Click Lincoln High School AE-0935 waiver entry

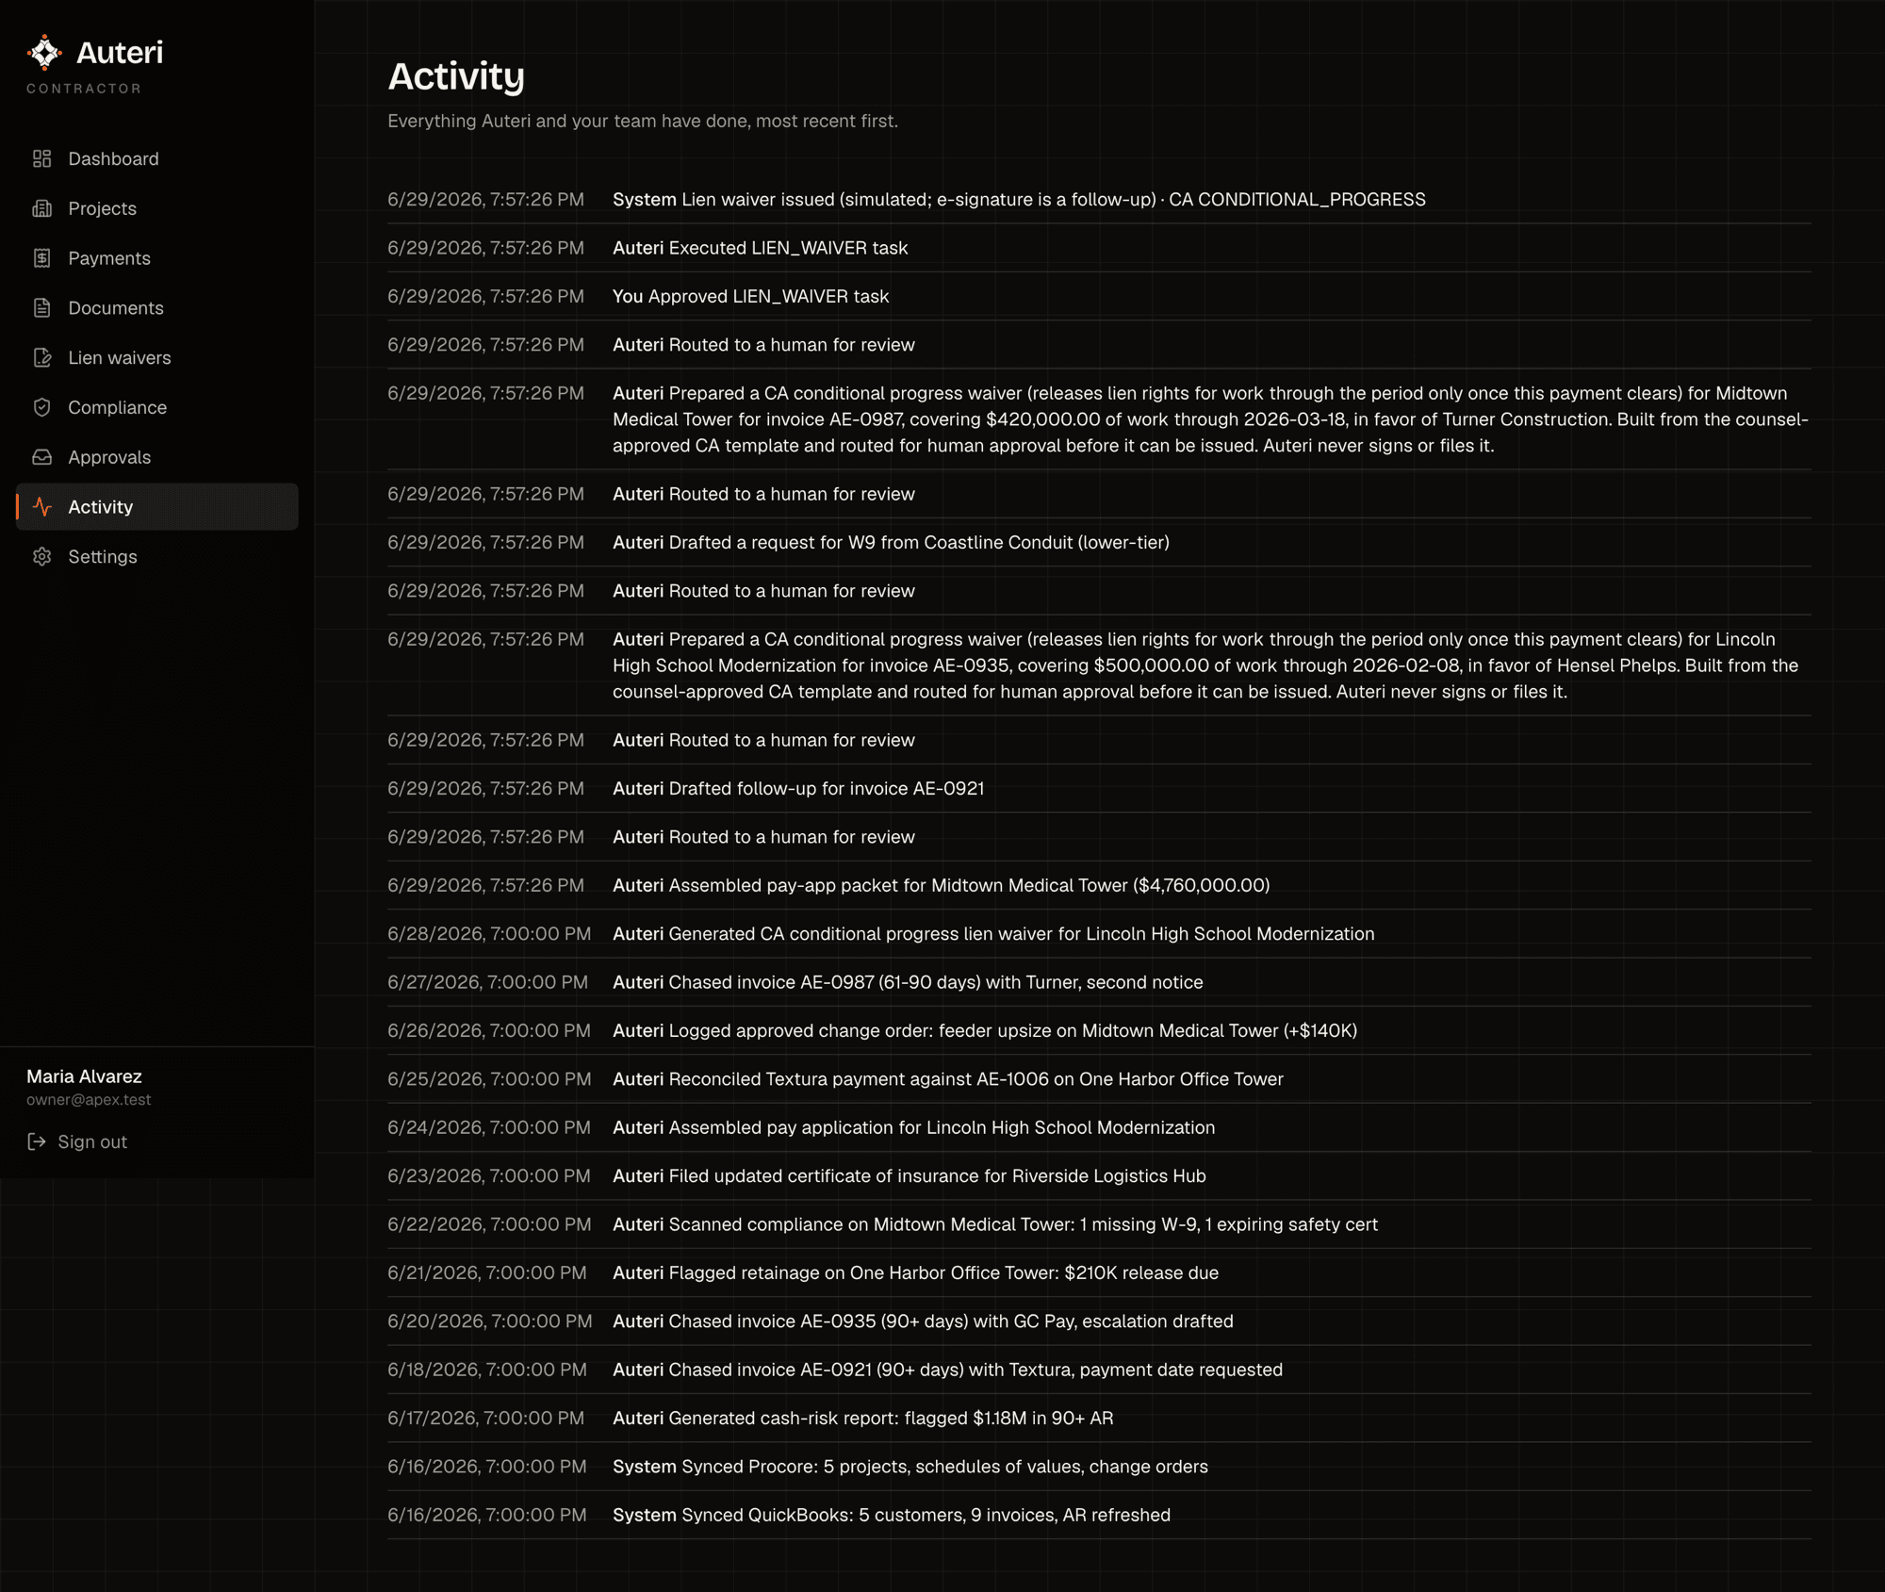tap(1099, 665)
